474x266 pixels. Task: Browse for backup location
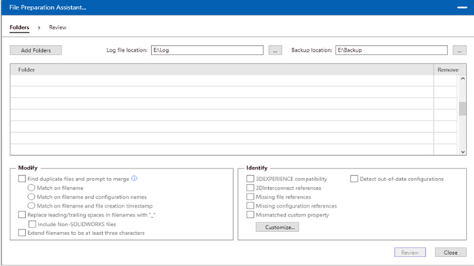tap(459, 50)
